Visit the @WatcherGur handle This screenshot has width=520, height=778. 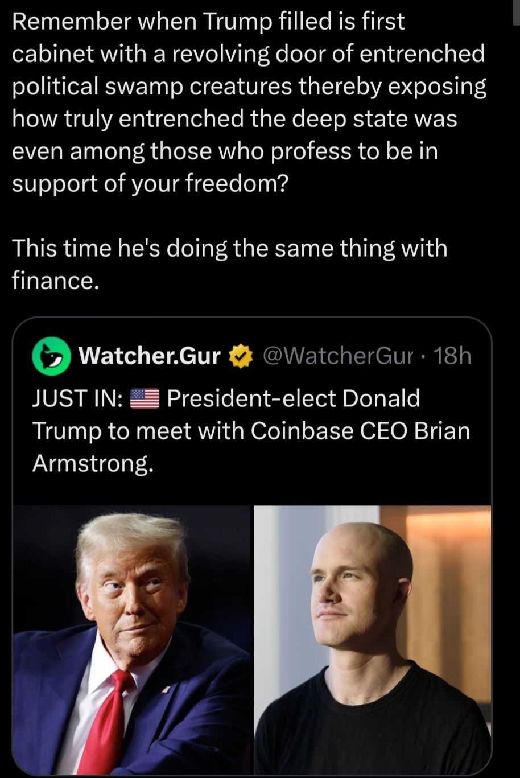point(337,356)
